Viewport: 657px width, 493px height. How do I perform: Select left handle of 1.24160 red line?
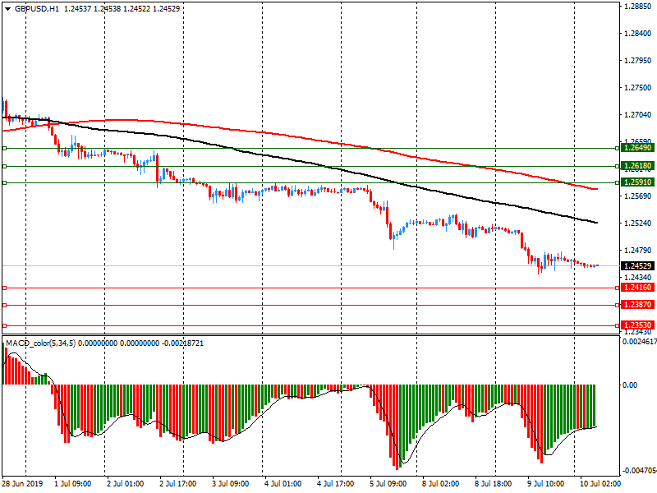pyautogui.click(x=5, y=288)
